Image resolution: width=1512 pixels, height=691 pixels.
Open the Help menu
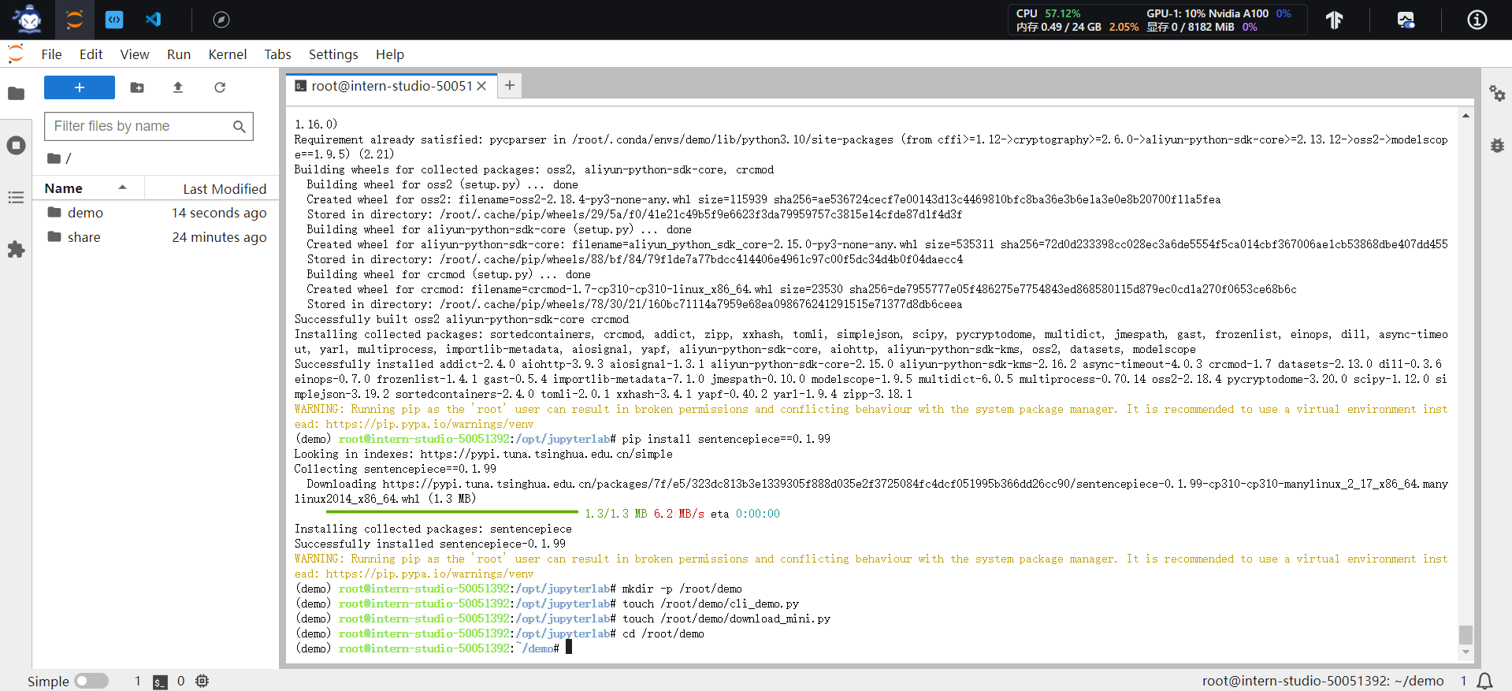pos(389,54)
